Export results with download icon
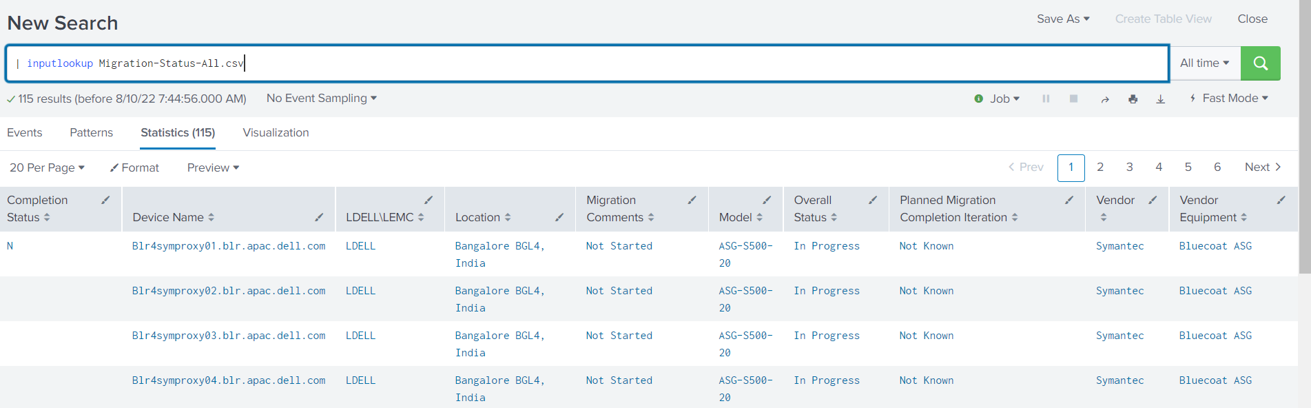Screen dimensions: 1311x408 tap(1160, 99)
